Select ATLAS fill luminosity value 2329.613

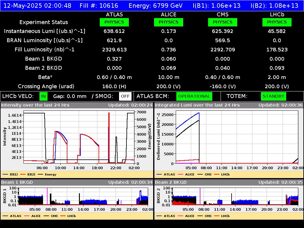coord(114,50)
